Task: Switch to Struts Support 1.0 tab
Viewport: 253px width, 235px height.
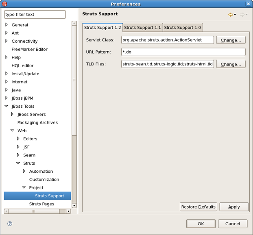Action: [x=182, y=27]
